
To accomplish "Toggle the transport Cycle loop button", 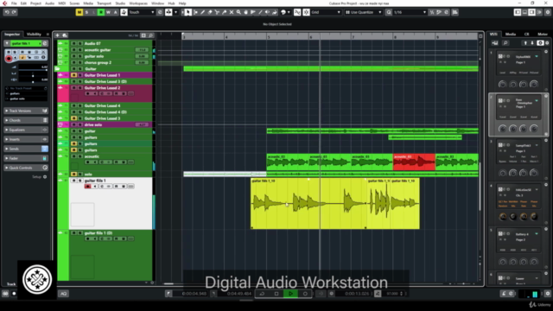I will (x=262, y=294).
